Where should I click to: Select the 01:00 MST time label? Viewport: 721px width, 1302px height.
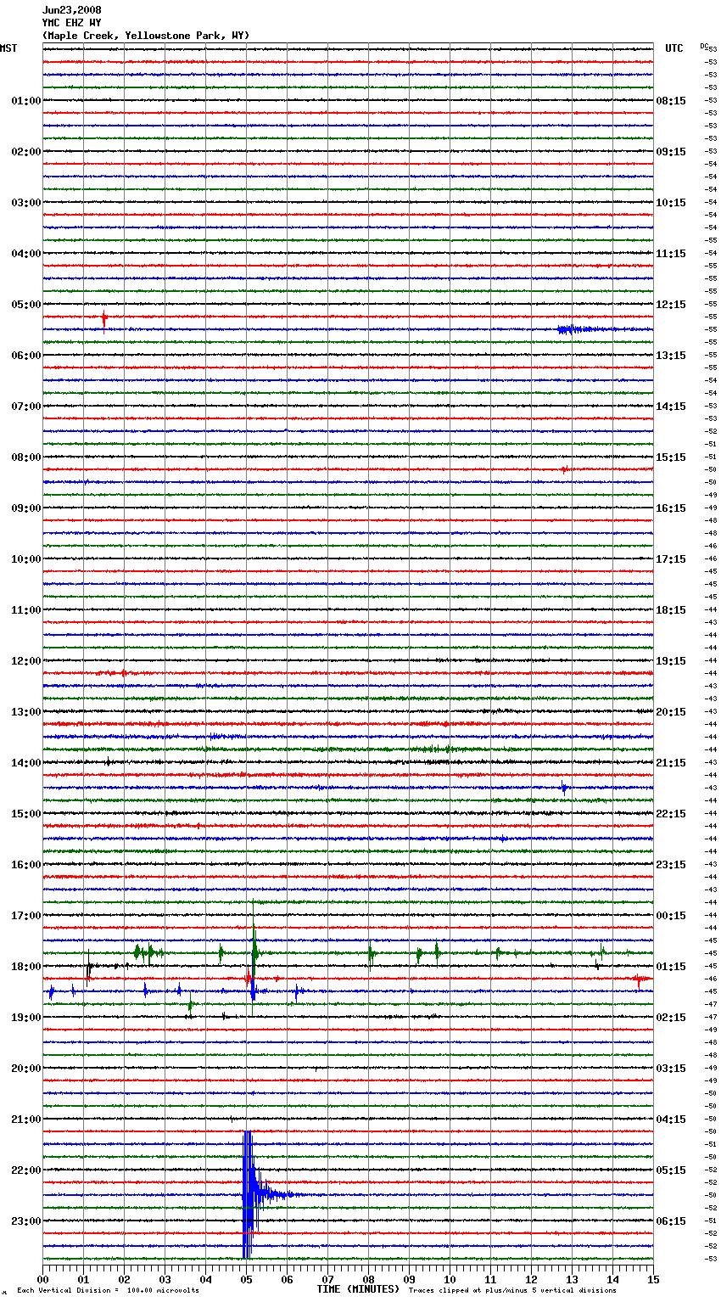coord(26,101)
